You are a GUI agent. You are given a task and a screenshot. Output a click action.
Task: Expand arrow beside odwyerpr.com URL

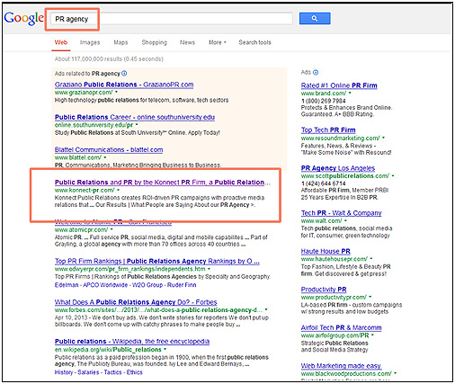pyautogui.click(x=209, y=269)
